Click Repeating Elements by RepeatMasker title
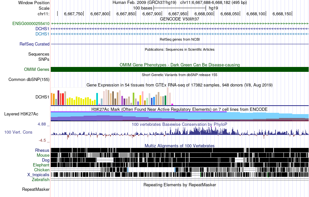This screenshot has height=197, width=309. 180,185
